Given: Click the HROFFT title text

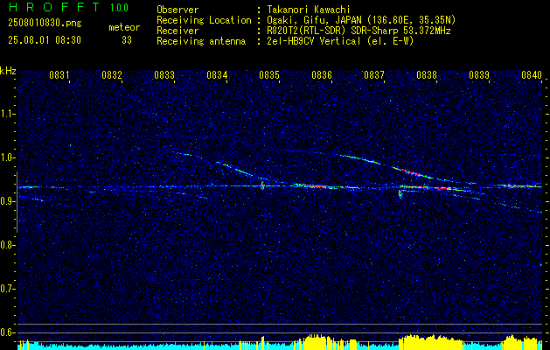Looking at the screenshot, I should (x=53, y=7).
